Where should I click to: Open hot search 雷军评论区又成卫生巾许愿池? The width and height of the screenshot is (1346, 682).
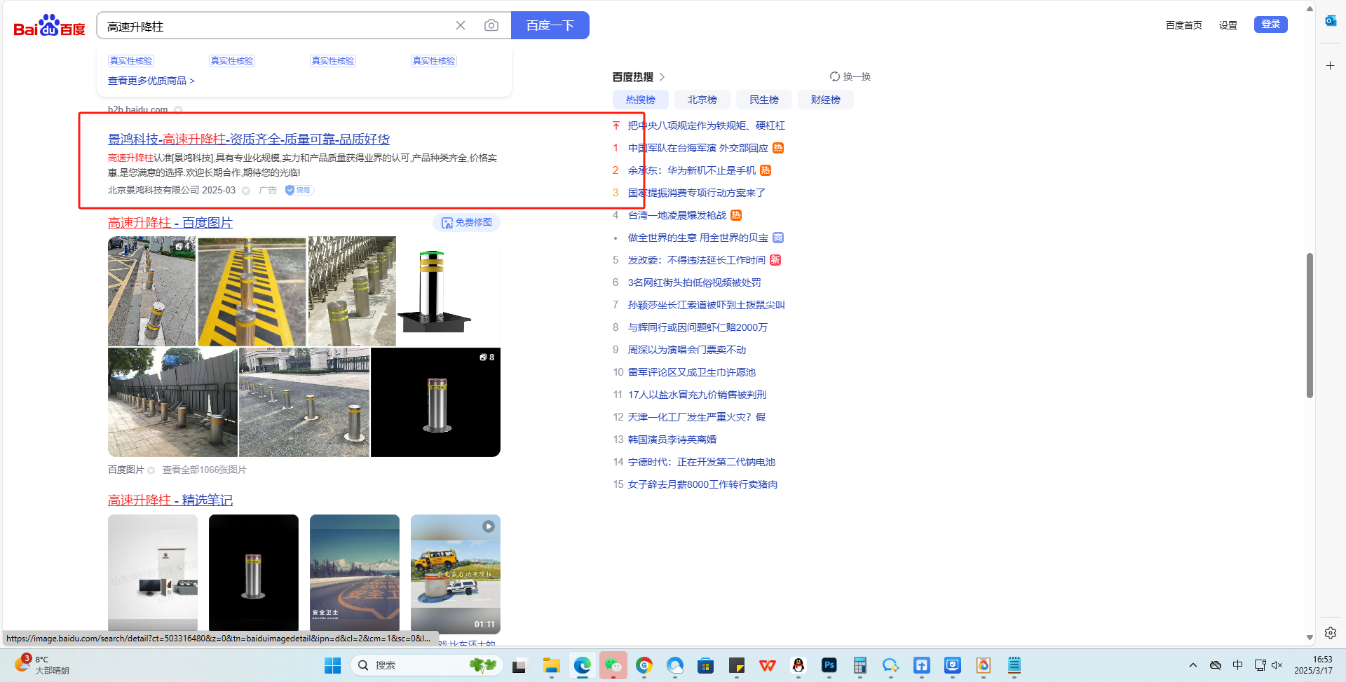point(692,372)
